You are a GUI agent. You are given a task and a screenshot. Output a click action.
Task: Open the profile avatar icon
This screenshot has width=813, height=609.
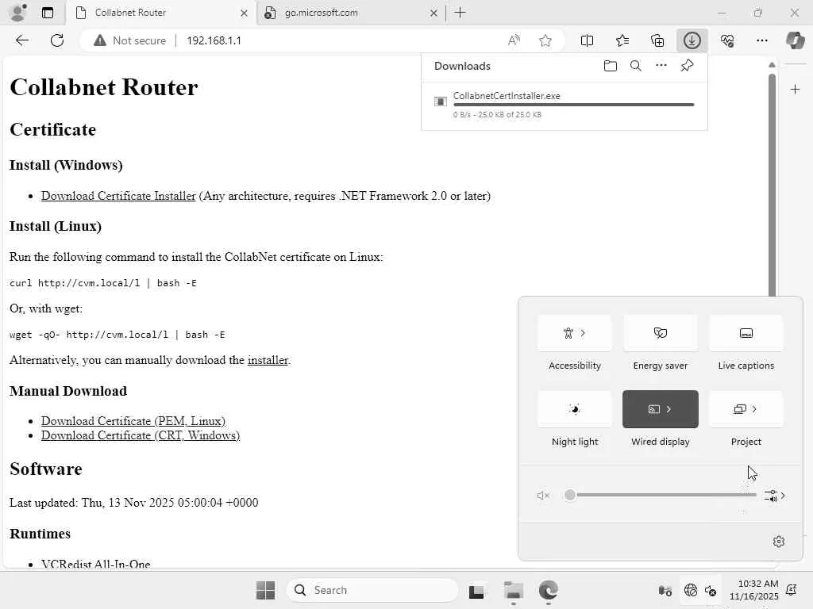point(18,13)
